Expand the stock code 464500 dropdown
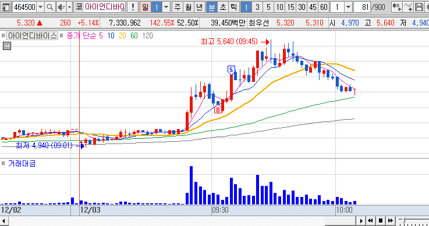The image size is (429, 226). tap(41, 7)
